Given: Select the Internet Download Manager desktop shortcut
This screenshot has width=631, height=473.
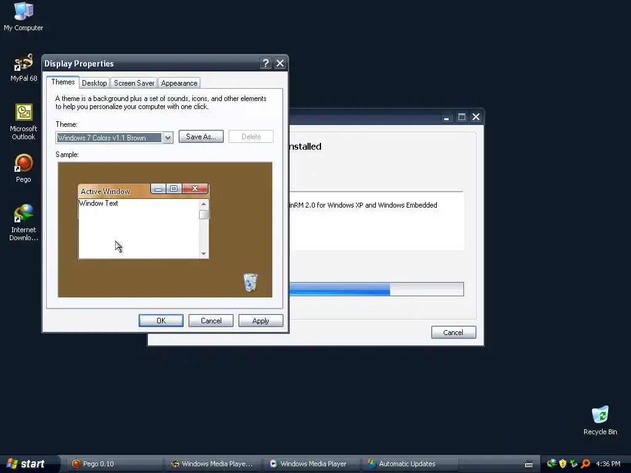Looking at the screenshot, I should (23, 222).
